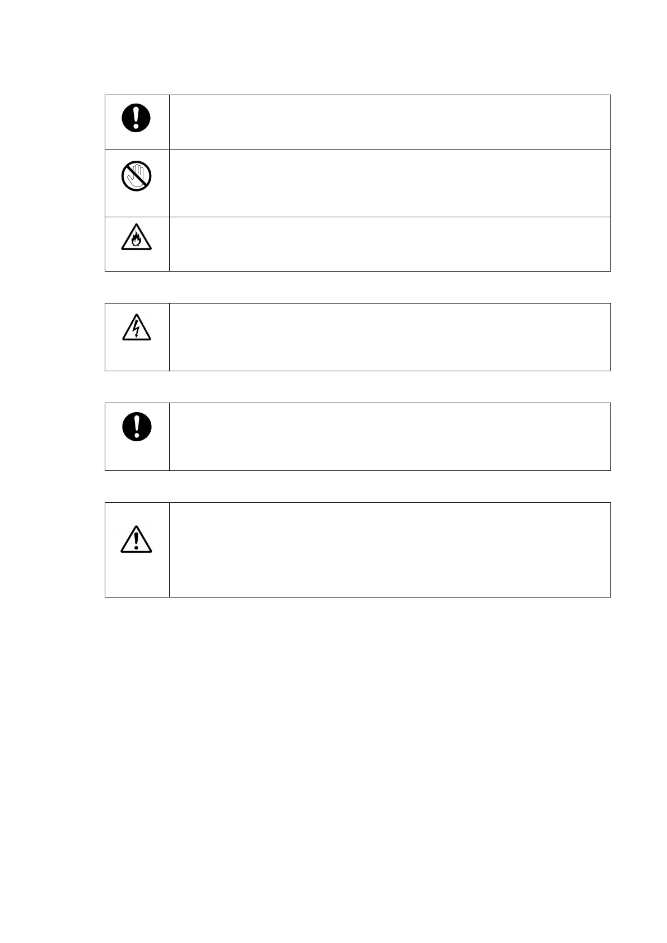
Task: Click the empty cell beside the lightning warning icon
Action: (390, 337)
